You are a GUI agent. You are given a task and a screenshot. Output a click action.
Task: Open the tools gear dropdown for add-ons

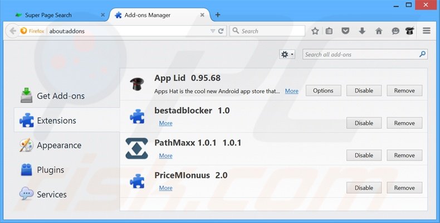click(287, 54)
